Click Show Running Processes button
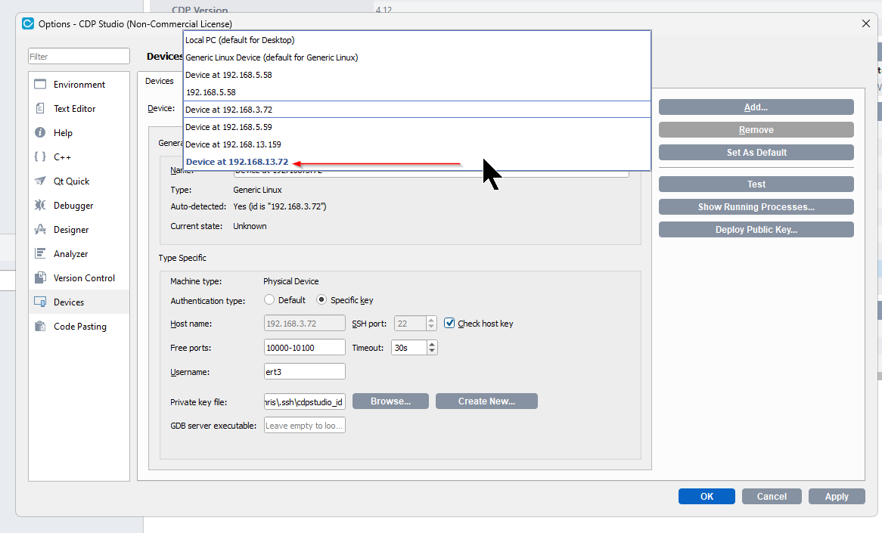This screenshot has width=882, height=533. pyautogui.click(x=756, y=207)
